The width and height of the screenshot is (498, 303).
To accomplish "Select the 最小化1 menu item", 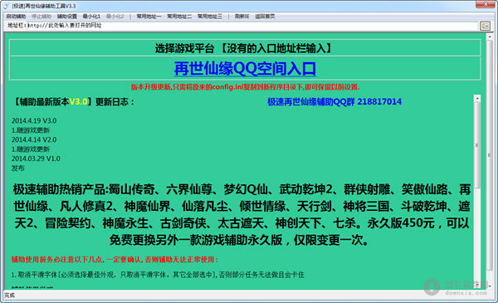I will (x=91, y=17).
